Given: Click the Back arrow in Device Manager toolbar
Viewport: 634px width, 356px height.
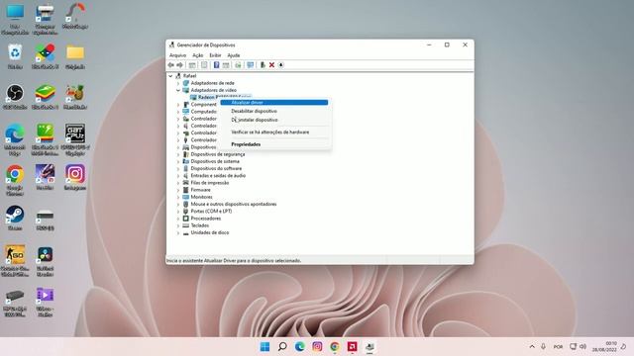Looking at the screenshot, I should (x=171, y=65).
